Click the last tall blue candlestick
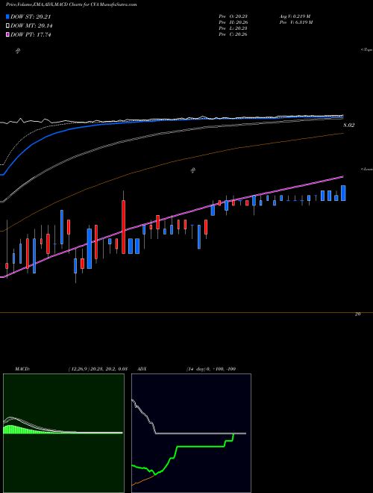This screenshot has width=373, height=493. [x=343, y=193]
